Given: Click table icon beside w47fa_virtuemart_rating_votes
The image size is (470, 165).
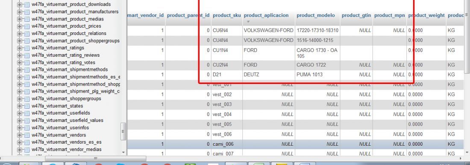Looking at the screenshot, I should pos(26,63).
